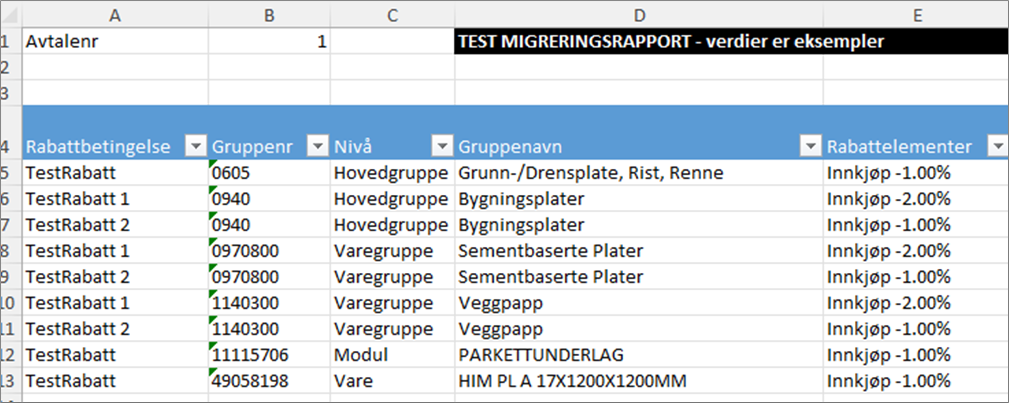Click the Grunn-/Drensplate, Rist, Renne cell

coord(639,172)
